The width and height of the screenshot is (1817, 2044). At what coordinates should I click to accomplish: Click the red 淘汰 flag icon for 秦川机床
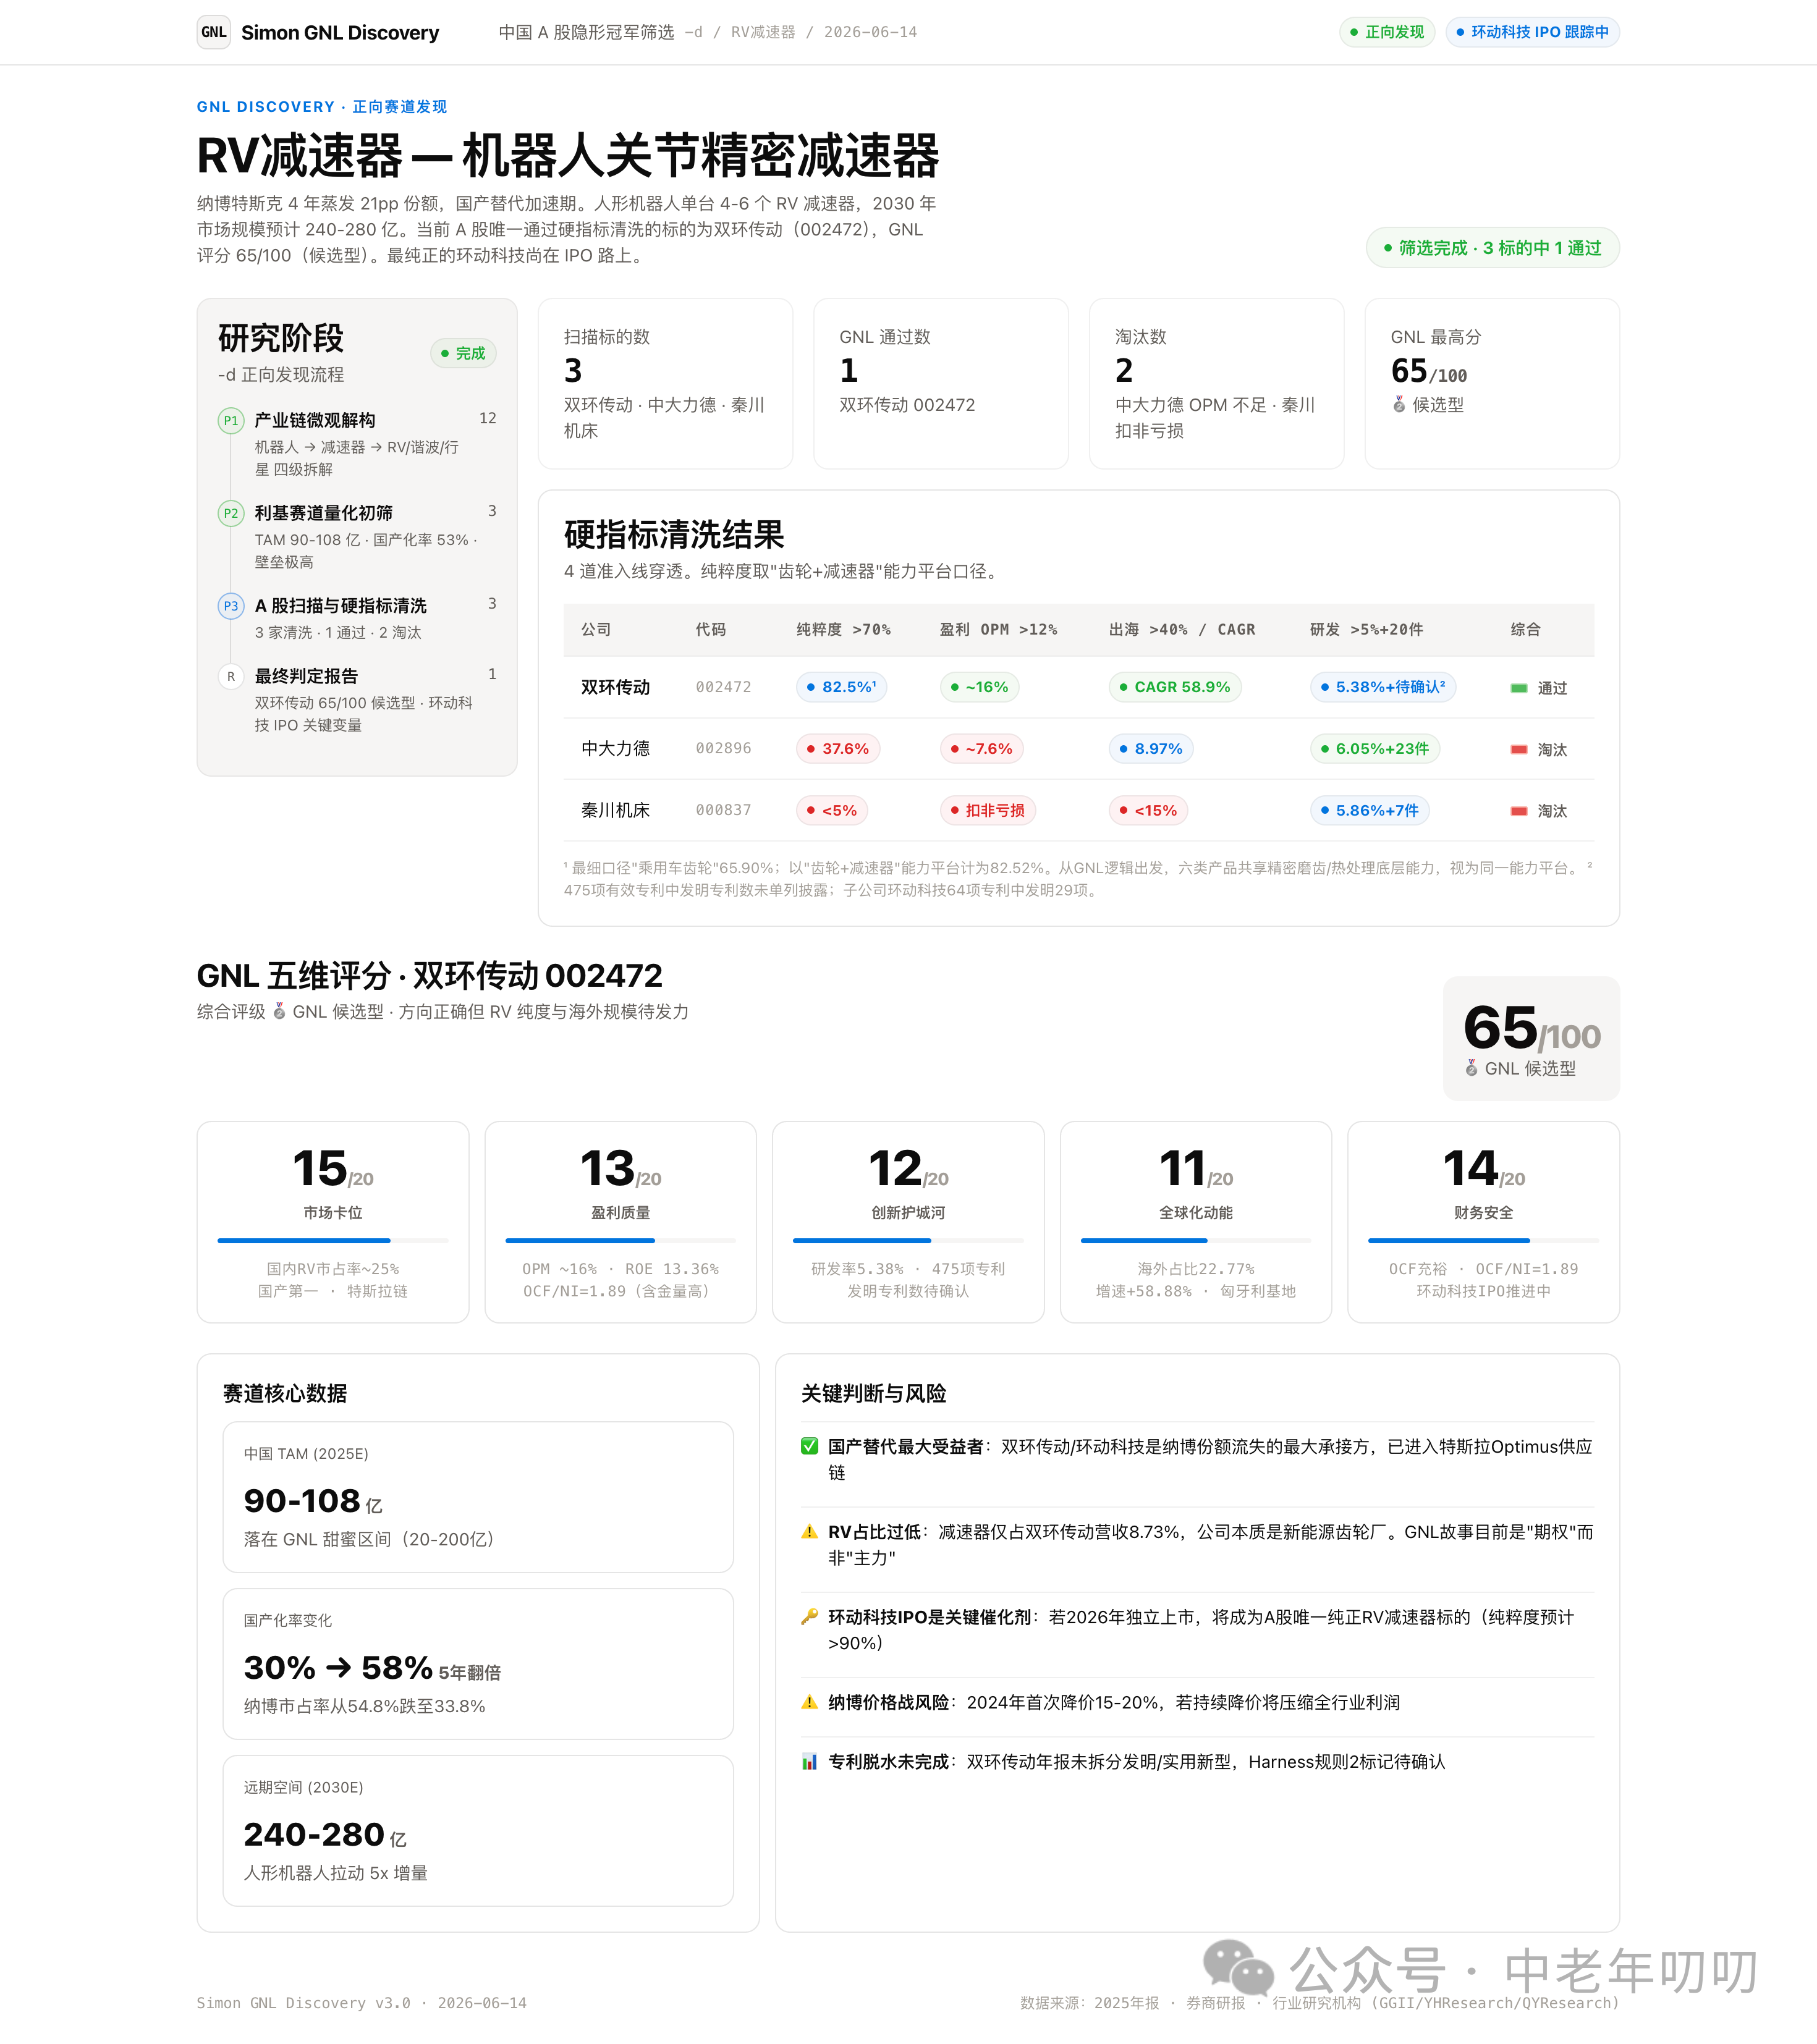pos(1519,811)
